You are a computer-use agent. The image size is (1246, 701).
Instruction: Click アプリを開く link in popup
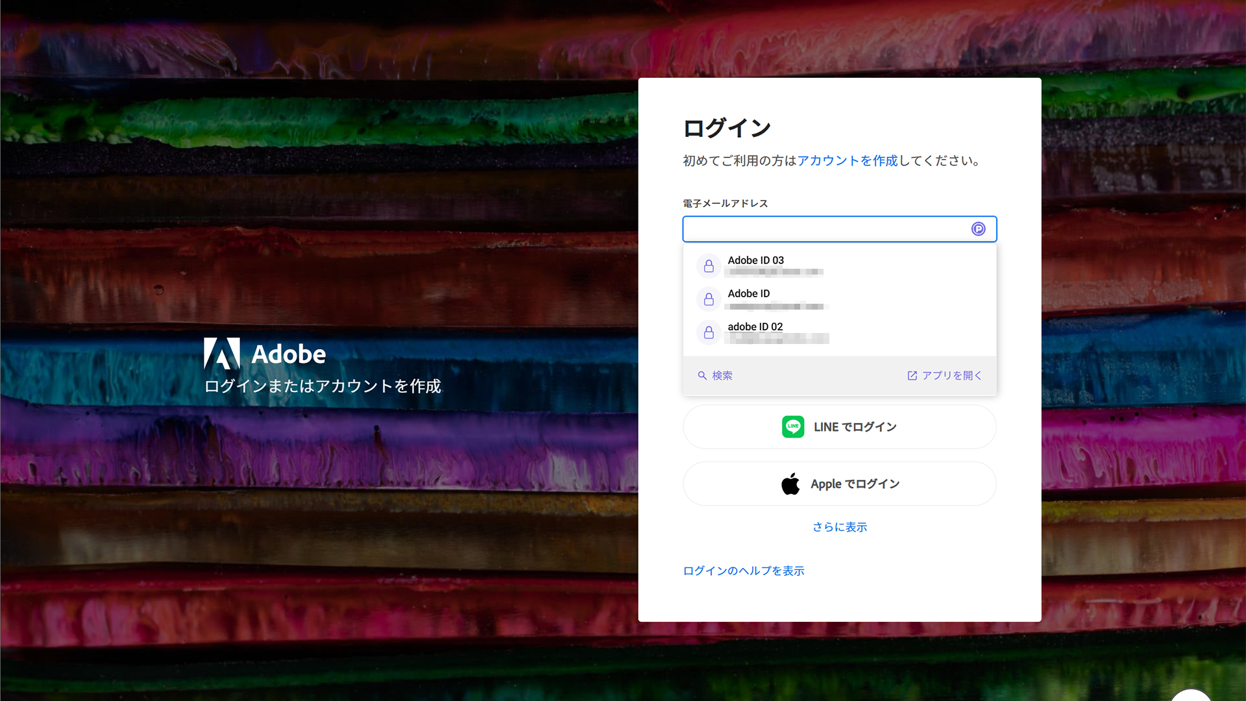(944, 375)
